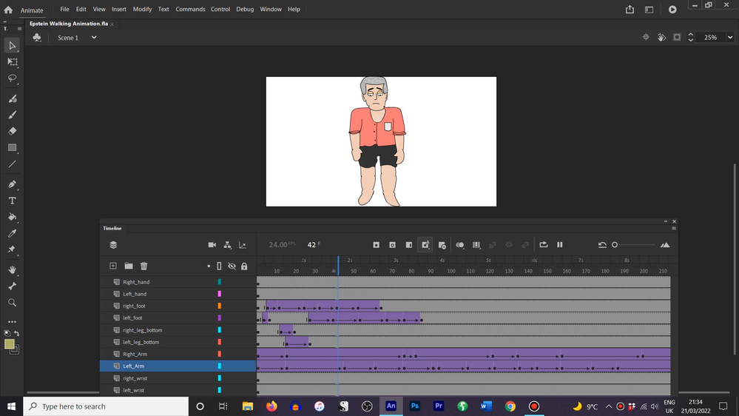Show parenting view in timeline
Viewport: 739px width, 416px height.
coord(228,245)
